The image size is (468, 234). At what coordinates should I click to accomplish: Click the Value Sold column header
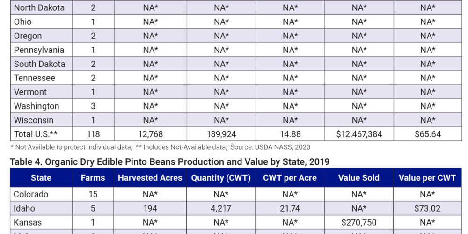click(x=358, y=178)
